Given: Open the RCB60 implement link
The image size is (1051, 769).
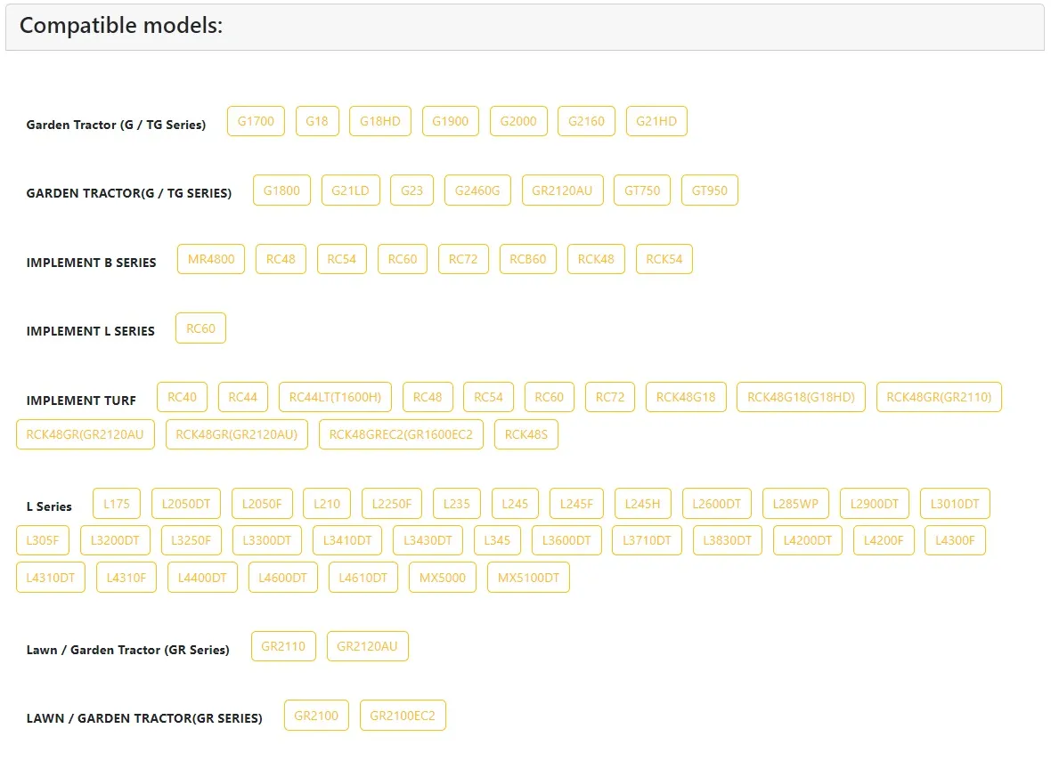Looking at the screenshot, I should pyautogui.click(x=528, y=259).
